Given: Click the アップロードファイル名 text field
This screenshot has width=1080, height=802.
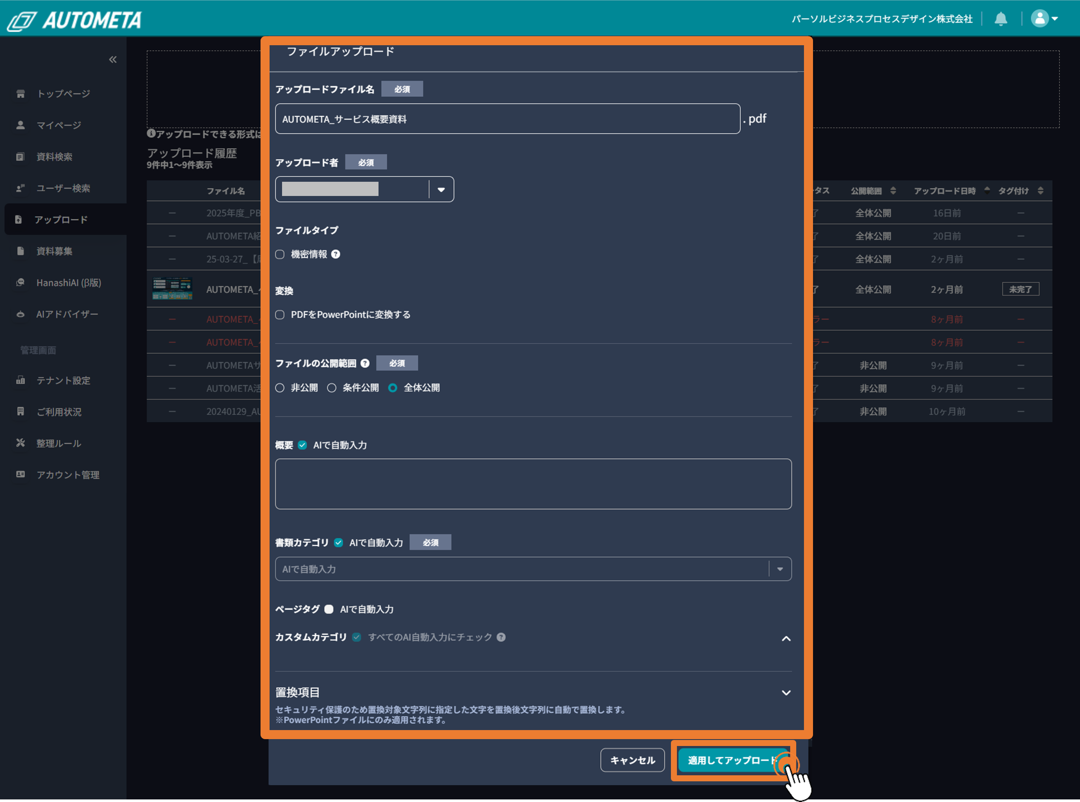Looking at the screenshot, I should click(x=508, y=119).
